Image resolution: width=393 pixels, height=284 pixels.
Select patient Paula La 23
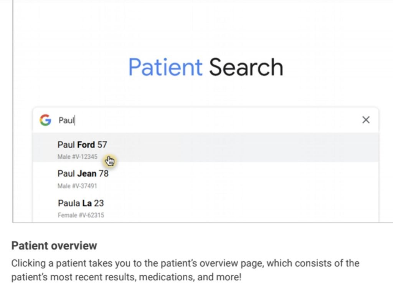(x=81, y=203)
